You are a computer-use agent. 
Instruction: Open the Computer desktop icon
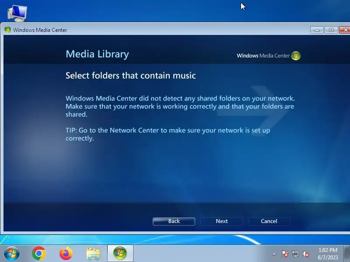(17, 13)
